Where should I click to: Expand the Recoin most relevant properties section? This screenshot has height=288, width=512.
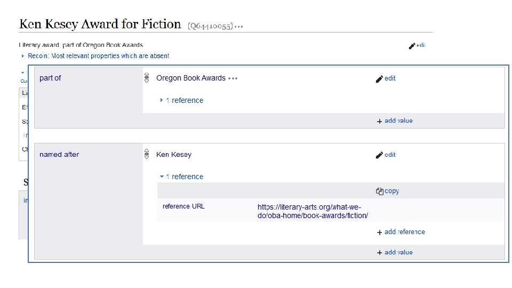pos(23,55)
